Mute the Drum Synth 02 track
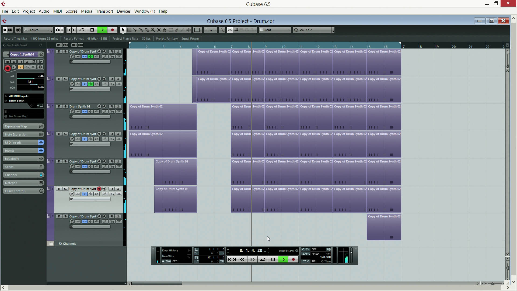Screen dimensions: 517x291 tap(59, 106)
